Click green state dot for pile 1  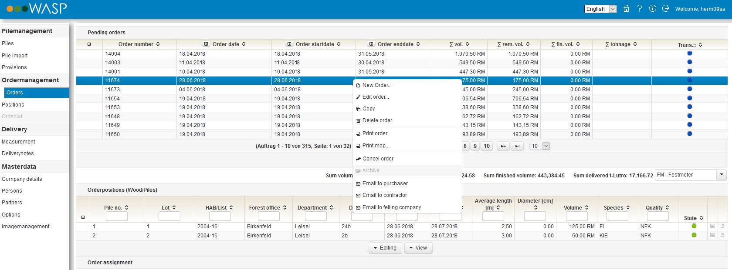coord(694,226)
